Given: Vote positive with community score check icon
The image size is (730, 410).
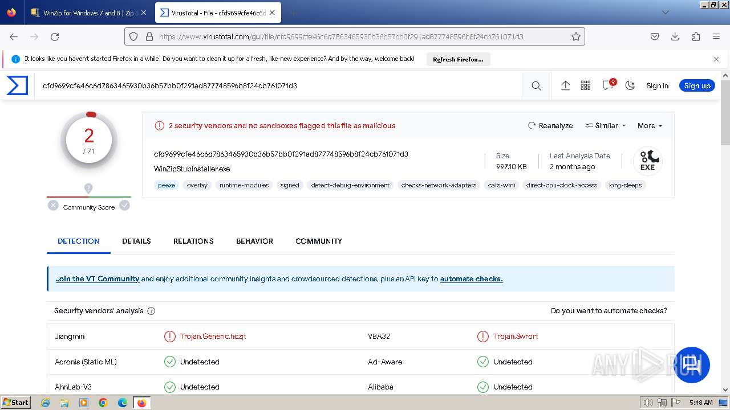Looking at the screenshot, I should [x=124, y=206].
